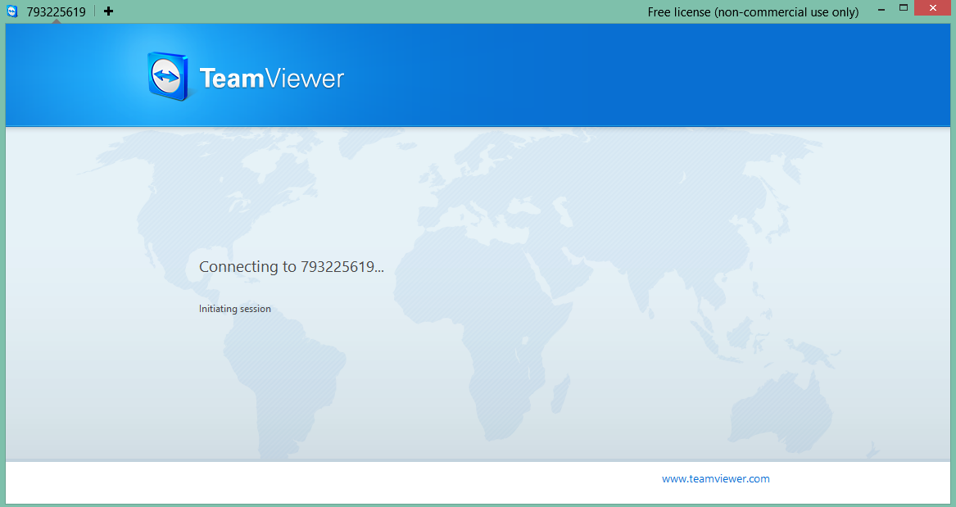The image size is (956, 507).
Task: Click the "Initiating session" status text
Action: [x=235, y=309]
